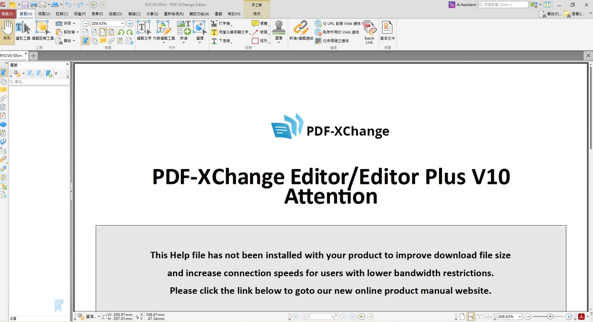Open Thumbnails pane from left sidebar

pos(4,81)
